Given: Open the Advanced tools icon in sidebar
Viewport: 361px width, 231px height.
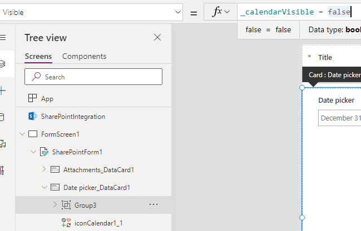Looking at the screenshot, I should point(3,170).
